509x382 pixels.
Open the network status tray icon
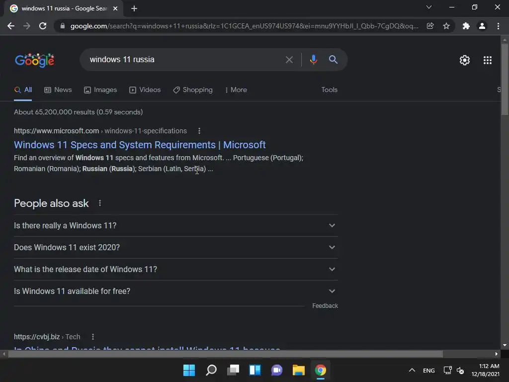[448, 370]
